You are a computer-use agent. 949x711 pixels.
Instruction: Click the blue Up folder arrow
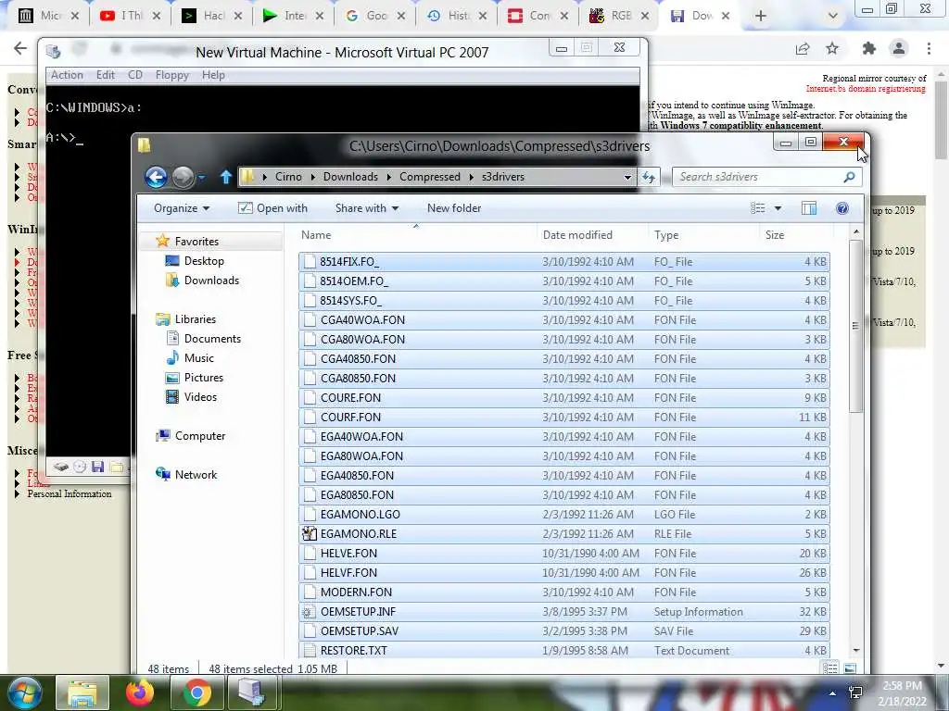point(226,177)
